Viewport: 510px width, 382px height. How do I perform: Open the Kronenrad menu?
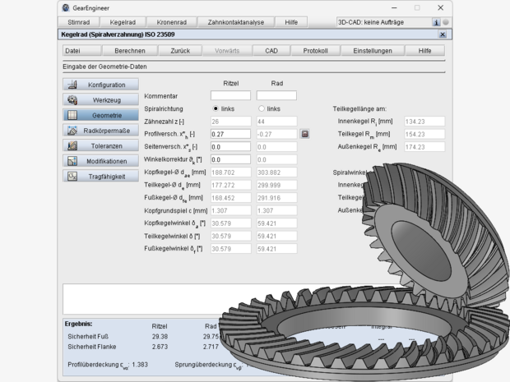(x=171, y=22)
